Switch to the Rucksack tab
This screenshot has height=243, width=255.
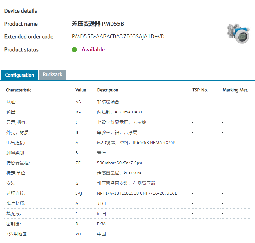(53, 75)
